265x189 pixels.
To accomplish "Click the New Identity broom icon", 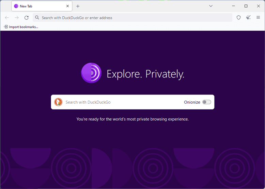I will point(248,18).
